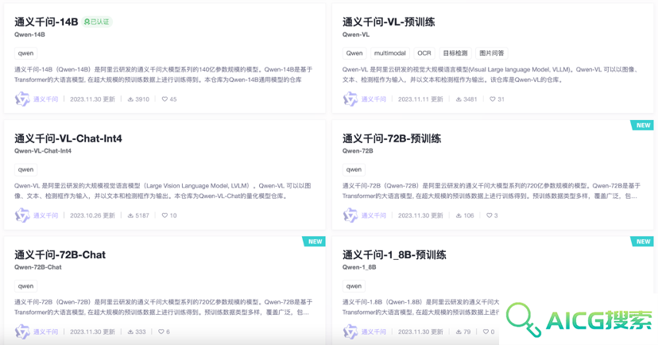
Task: Click the Qwen-VL-Chat-Int4 subtitle text
Action: (x=43, y=151)
